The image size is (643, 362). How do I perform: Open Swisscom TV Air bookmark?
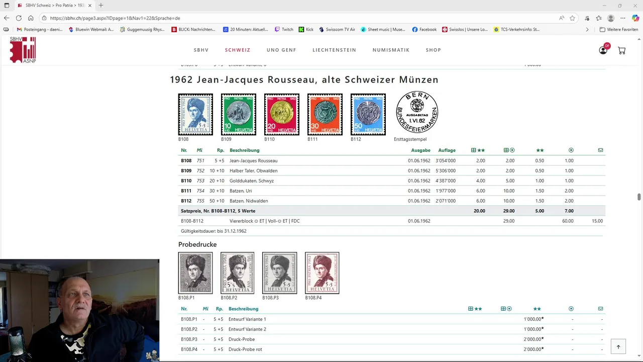click(x=337, y=30)
